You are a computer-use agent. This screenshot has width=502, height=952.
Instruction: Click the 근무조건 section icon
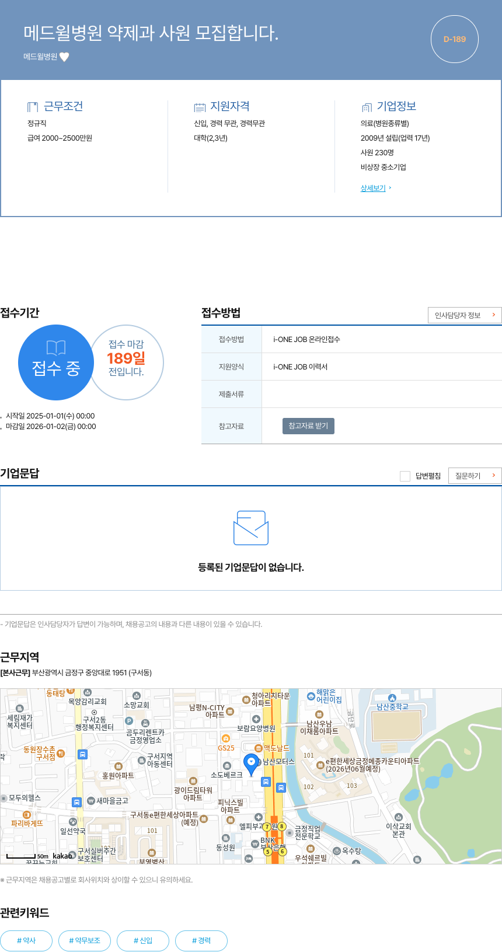coord(33,107)
